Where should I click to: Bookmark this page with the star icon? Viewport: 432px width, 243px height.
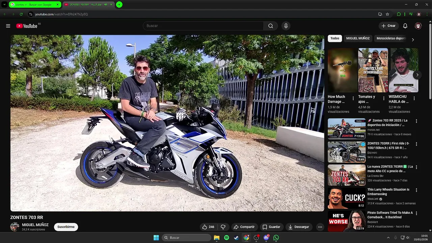pos(387,14)
